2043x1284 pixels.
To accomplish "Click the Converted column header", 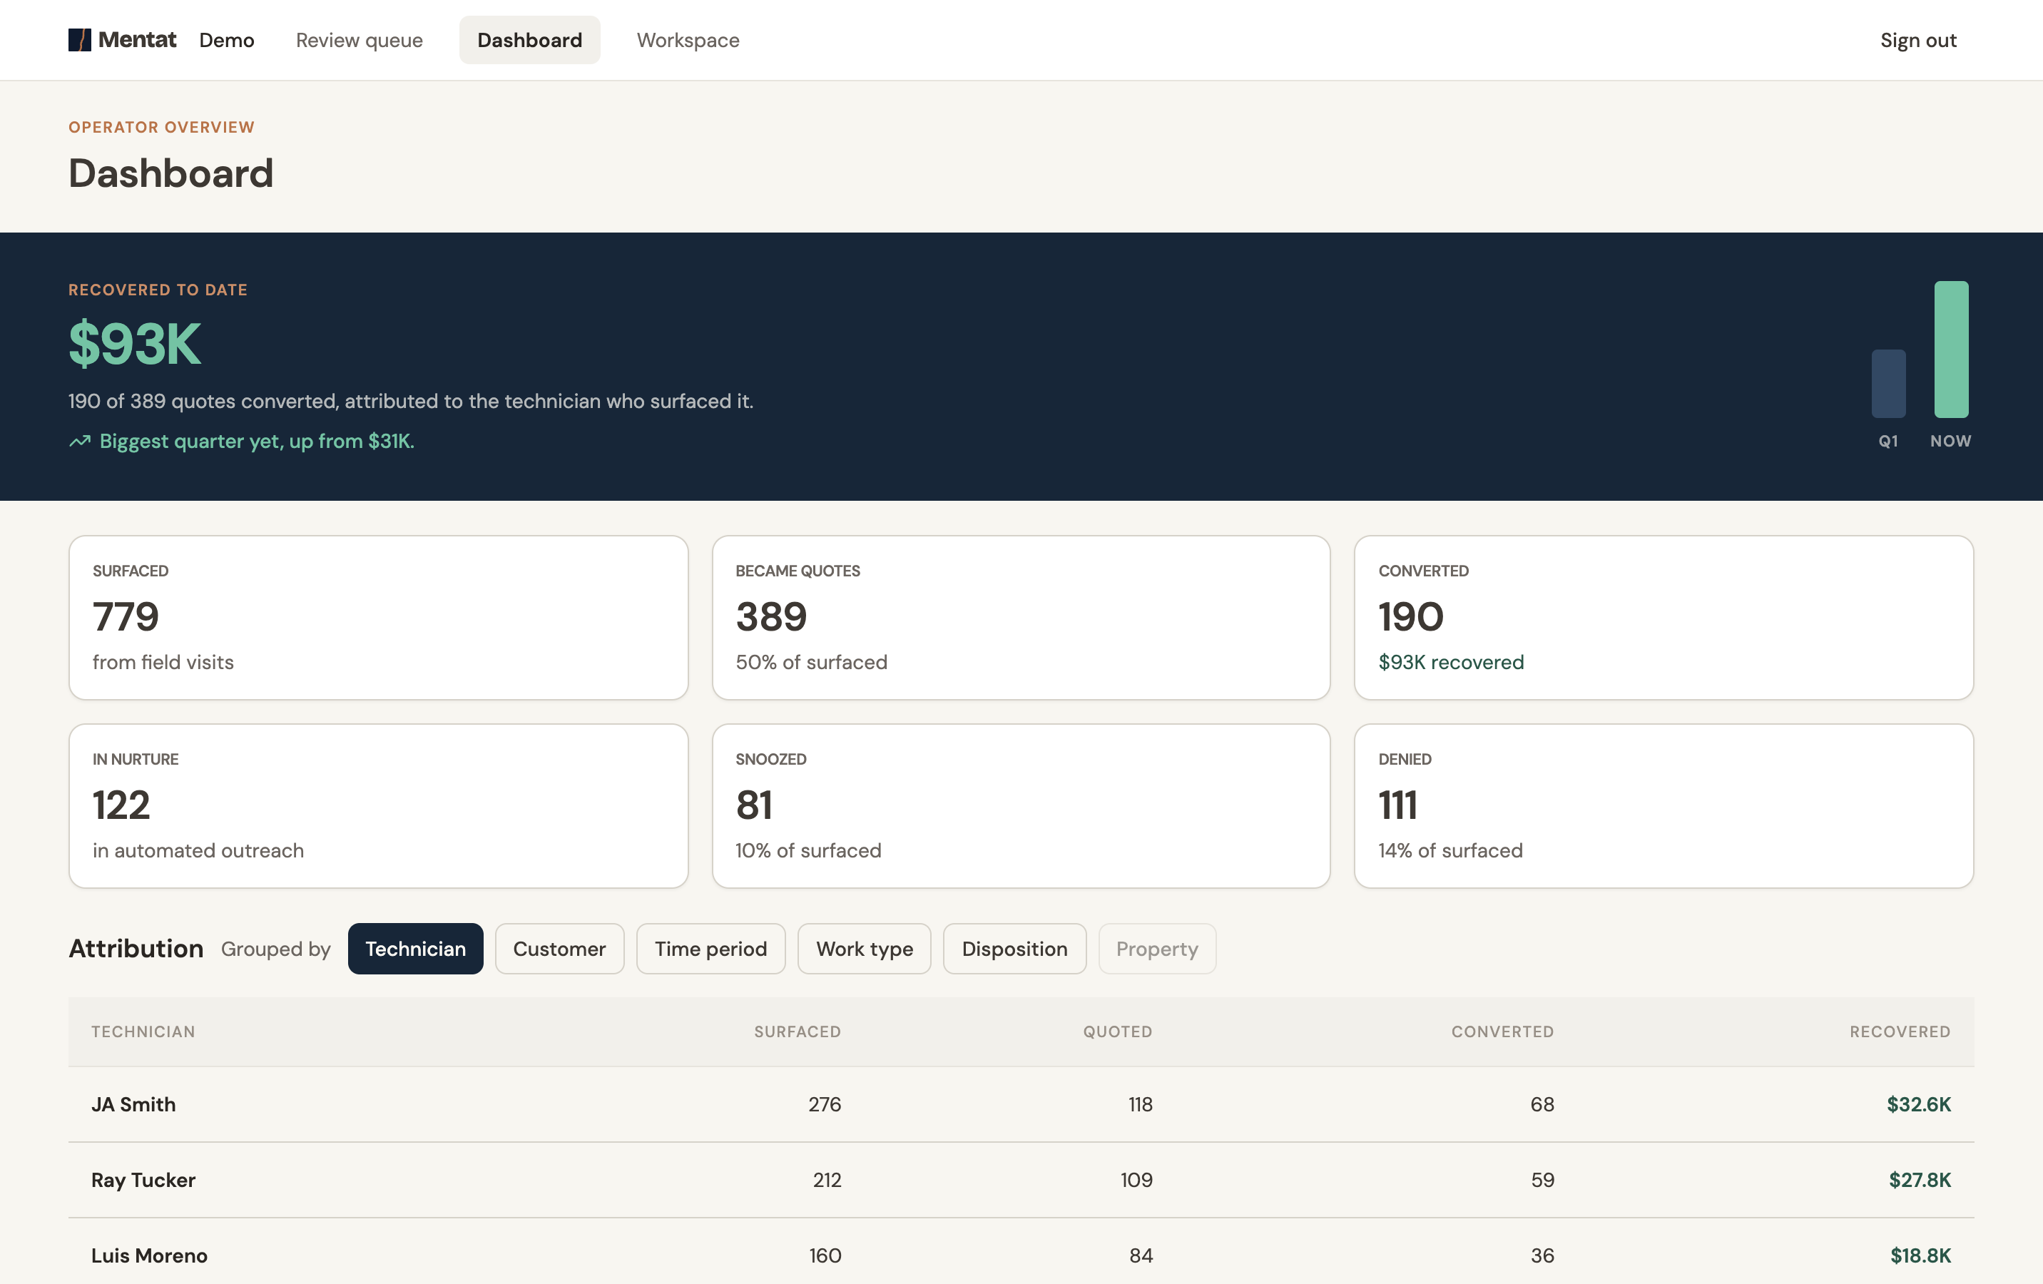I will point(1502,1032).
